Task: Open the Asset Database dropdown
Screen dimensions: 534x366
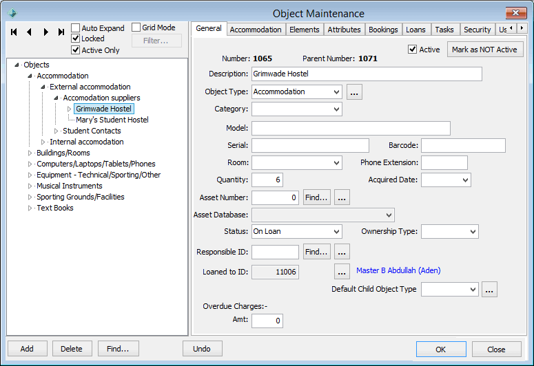Action: tap(389, 215)
